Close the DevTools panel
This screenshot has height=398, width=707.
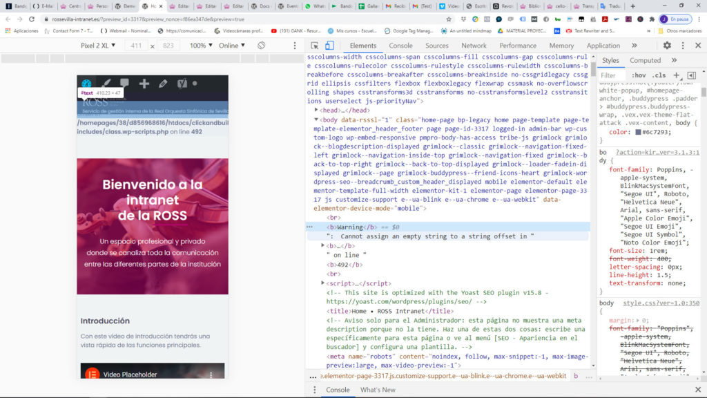tap(698, 46)
